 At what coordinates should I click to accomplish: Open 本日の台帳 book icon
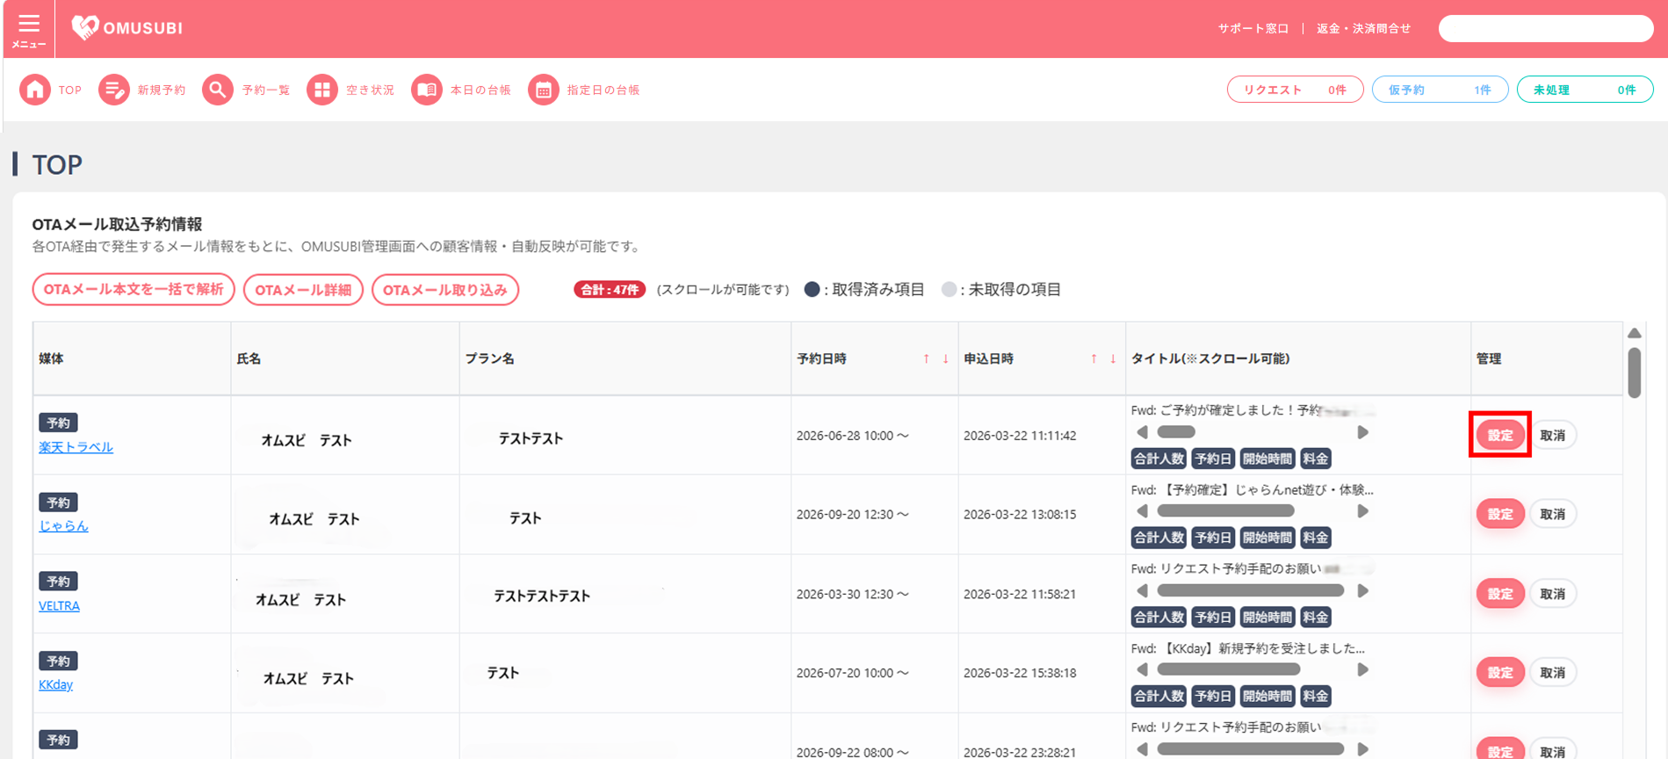click(x=427, y=90)
